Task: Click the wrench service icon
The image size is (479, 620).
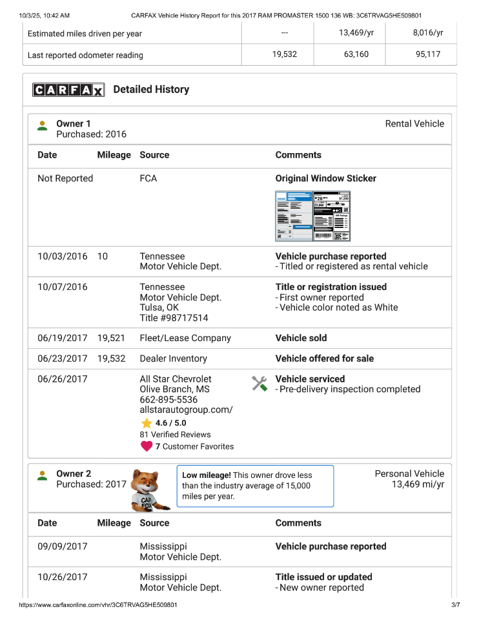Action: pos(260,384)
